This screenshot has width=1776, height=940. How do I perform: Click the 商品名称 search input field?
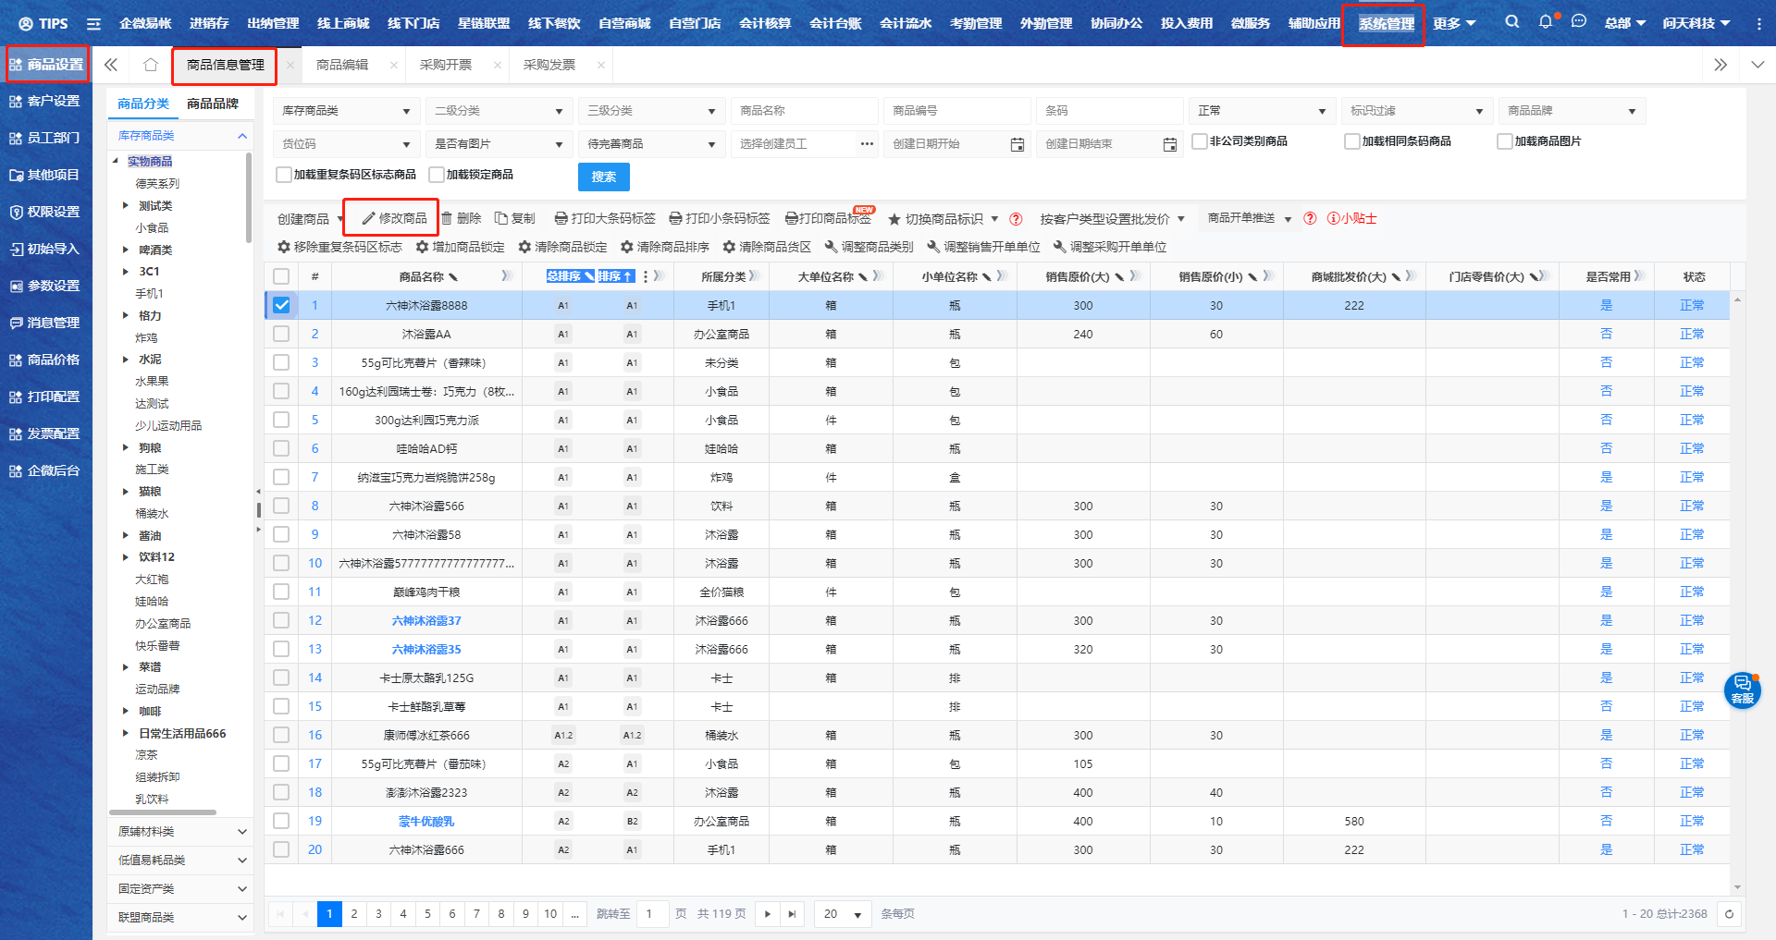click(803, 111)
